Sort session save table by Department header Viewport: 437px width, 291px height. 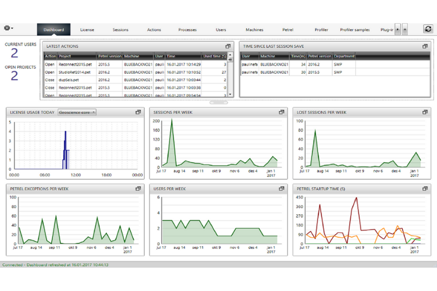pyautogui.click(x=344, y=56)
